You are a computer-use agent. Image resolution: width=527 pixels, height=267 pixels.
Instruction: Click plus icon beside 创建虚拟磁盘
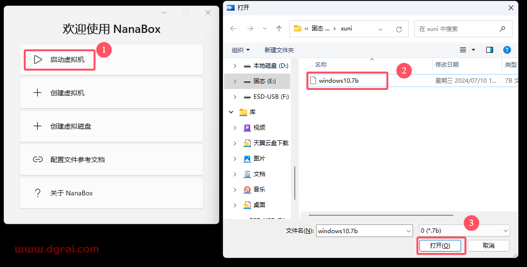[x=38, y=126]
